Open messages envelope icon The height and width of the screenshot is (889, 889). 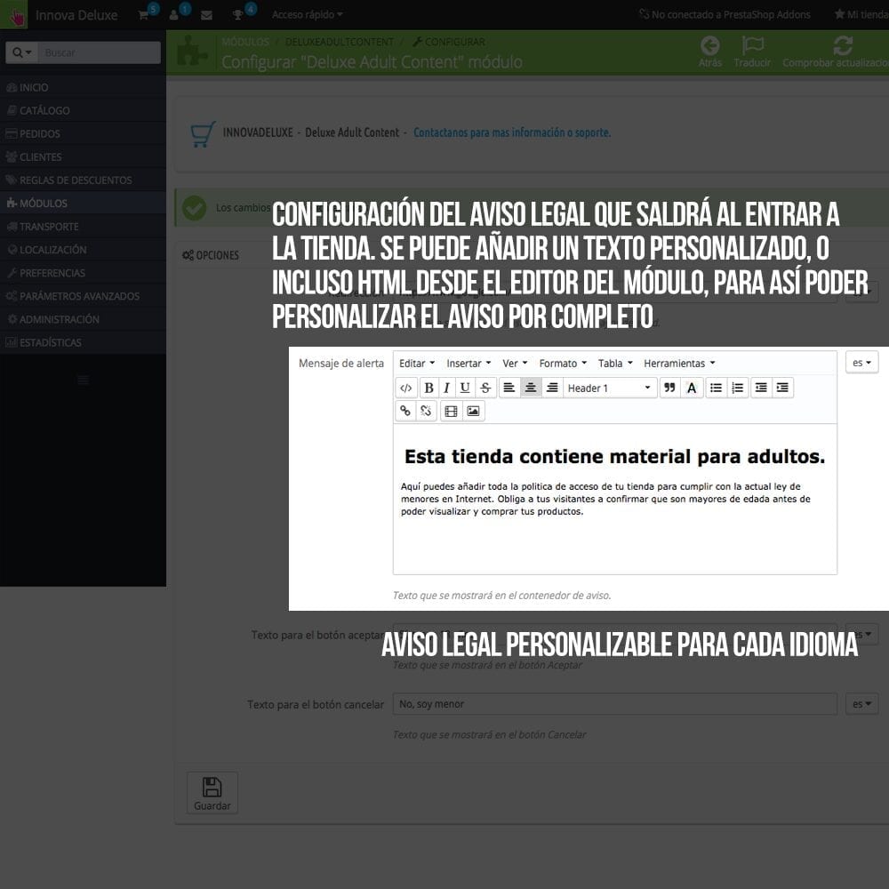206,15
